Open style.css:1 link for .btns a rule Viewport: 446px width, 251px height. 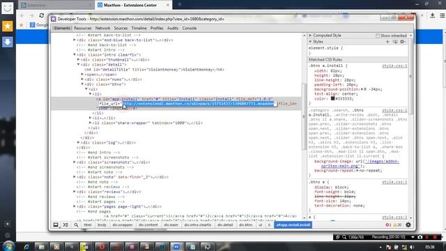[394, 182]
